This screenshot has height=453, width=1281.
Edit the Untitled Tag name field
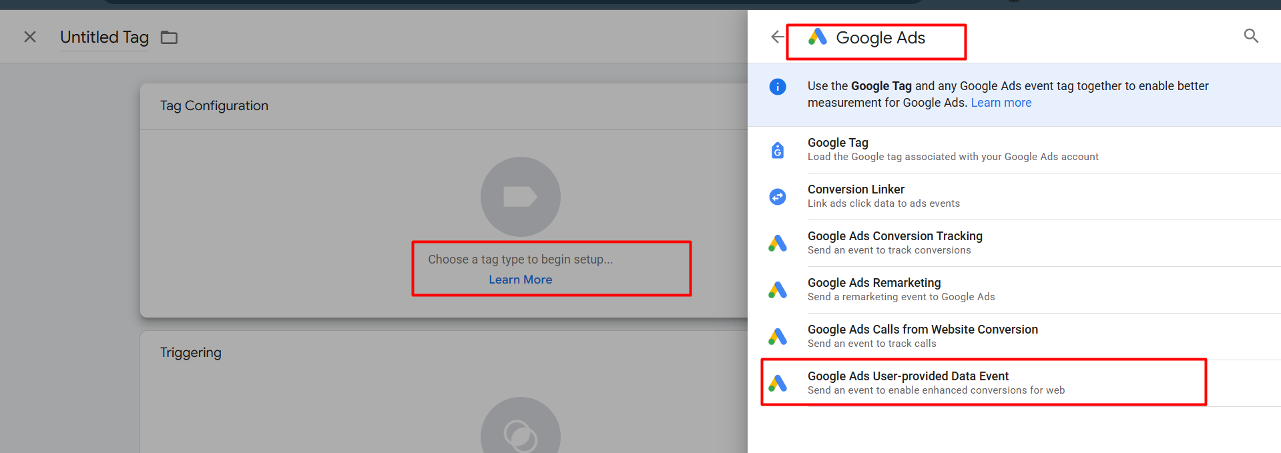pyautogui.click(x=104, y=37)
